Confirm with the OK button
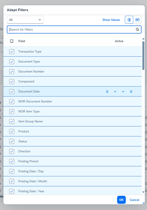 coord(121,200)
